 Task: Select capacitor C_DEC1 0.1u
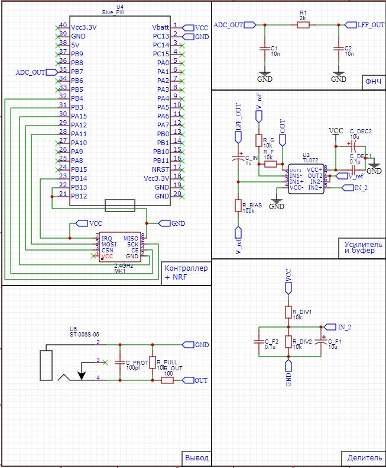click(353, 170)
